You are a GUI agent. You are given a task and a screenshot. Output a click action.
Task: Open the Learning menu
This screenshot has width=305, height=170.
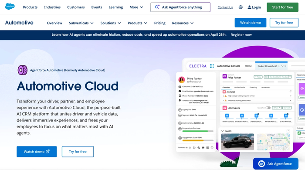(116, 7)
